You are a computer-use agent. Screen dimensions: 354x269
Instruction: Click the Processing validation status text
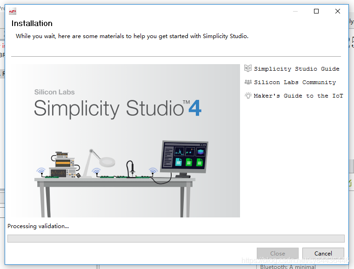tap(38, 226)
